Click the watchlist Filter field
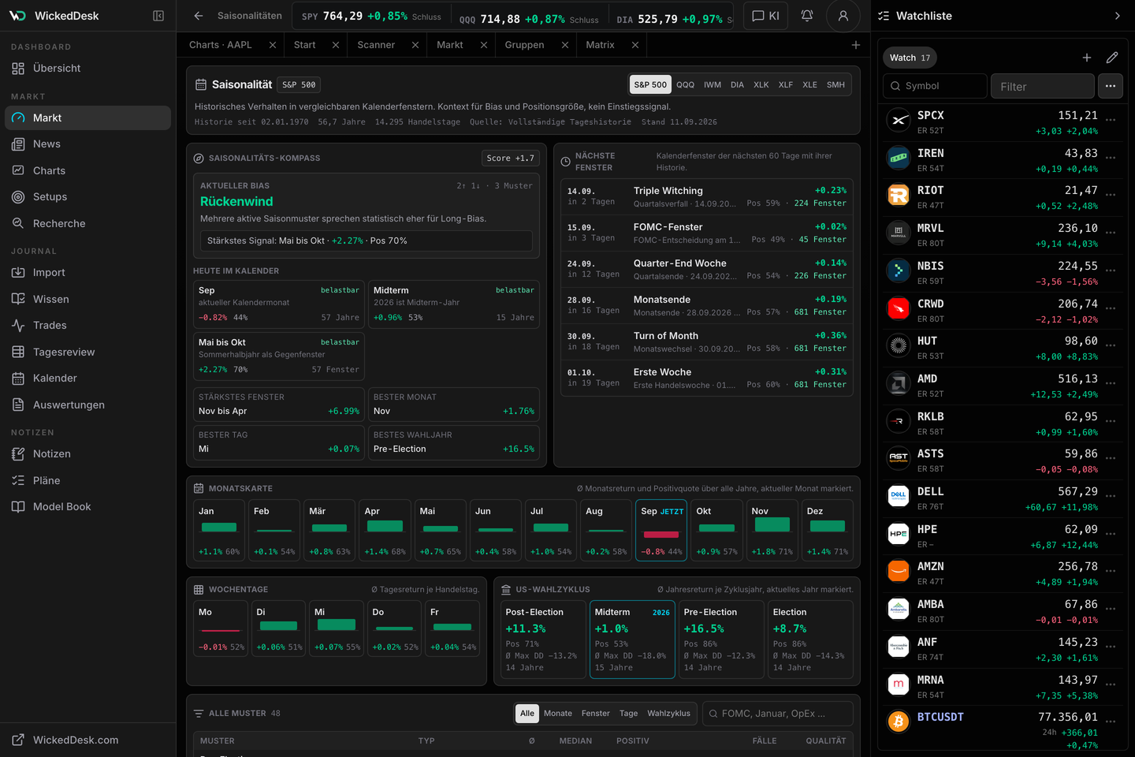 coord(1042,86)
